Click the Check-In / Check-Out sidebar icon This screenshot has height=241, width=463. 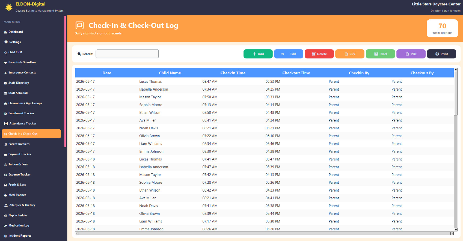[x=5, y=134]
